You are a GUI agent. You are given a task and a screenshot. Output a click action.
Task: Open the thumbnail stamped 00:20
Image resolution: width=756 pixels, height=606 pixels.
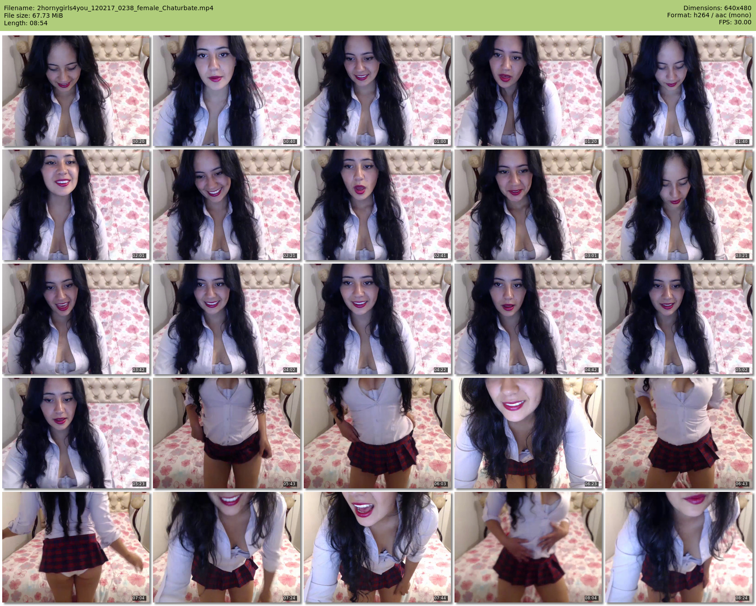(x=76, y=91)
